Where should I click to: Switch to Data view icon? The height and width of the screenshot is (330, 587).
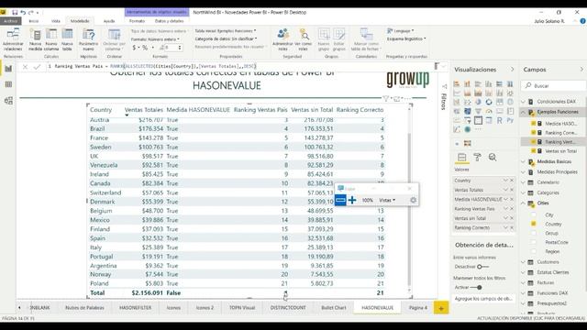(x=8, y=84)
